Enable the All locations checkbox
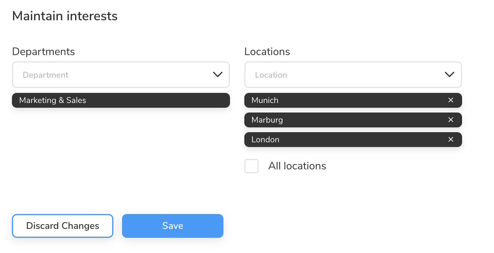Image resolution: width=494 pixels, height=253 pixels. [251, 166]
